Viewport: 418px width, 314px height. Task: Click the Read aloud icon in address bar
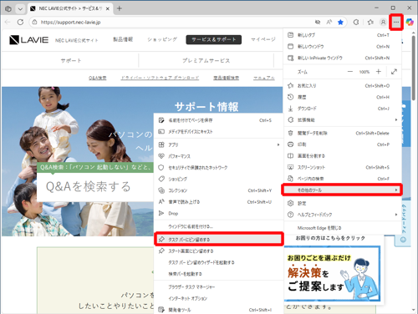pyautogui.click(x=329, y=23)
